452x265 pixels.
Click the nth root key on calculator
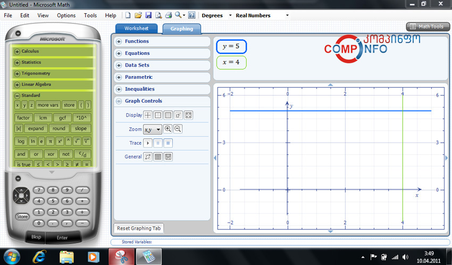pyautogui.click(x=87, y=141)
